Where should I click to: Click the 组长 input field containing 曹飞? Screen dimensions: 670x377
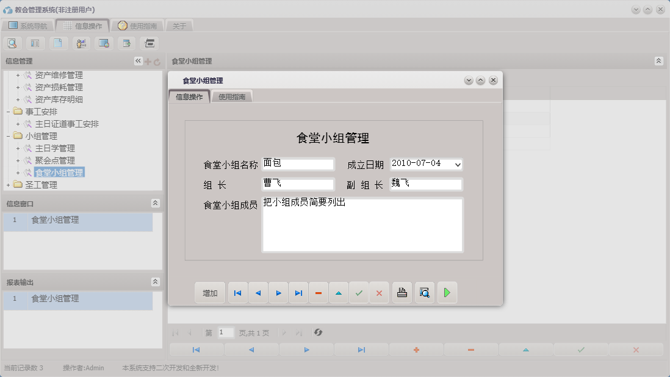(298, 184)
